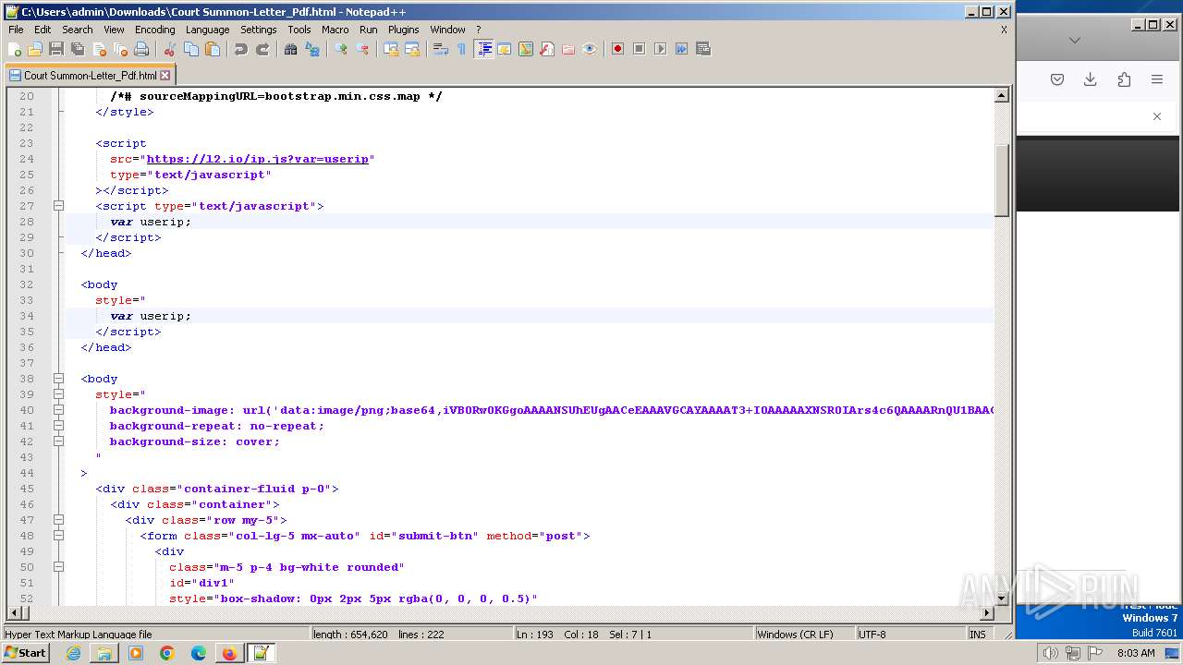
Task: Click the Folder as Workspace icon
Action: pos(568,49)
